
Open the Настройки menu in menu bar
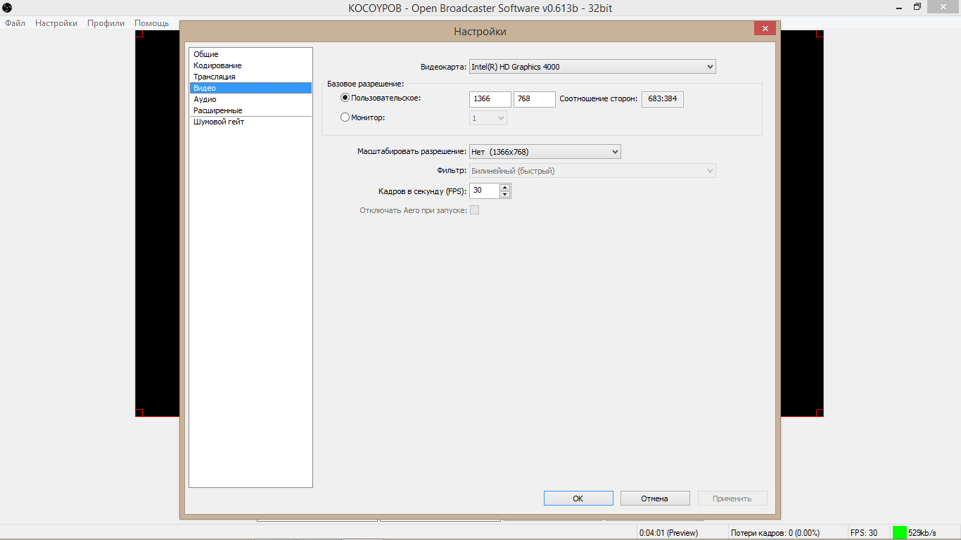(x=56, y=23)
